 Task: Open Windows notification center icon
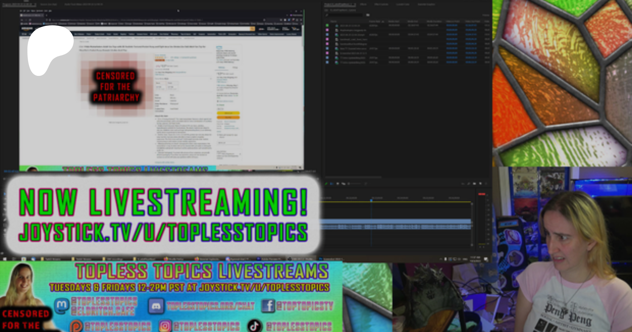click(x=486, y=259)
